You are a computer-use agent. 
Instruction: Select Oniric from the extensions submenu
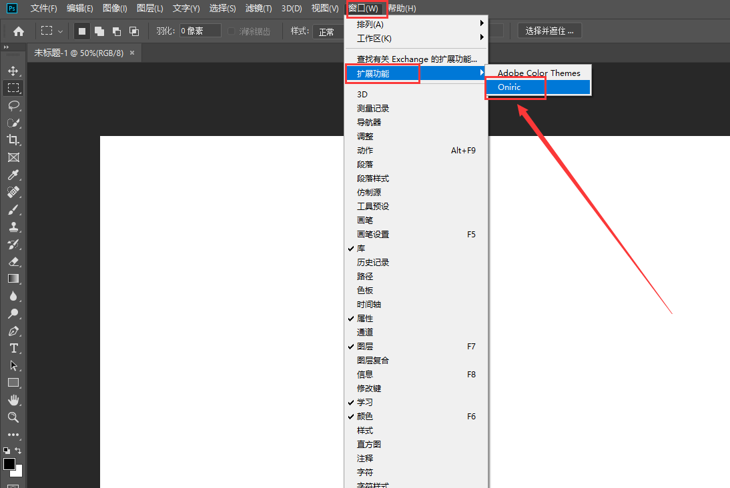514,87
